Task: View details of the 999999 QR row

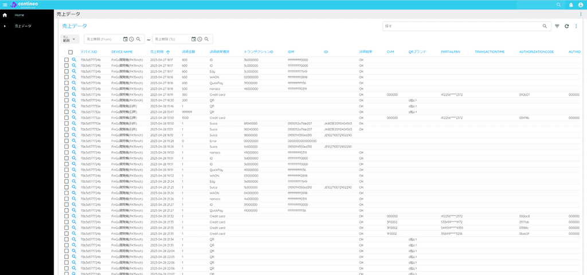Action: click(74, 112)
